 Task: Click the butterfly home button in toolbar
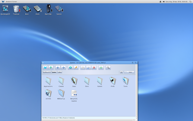45,67
